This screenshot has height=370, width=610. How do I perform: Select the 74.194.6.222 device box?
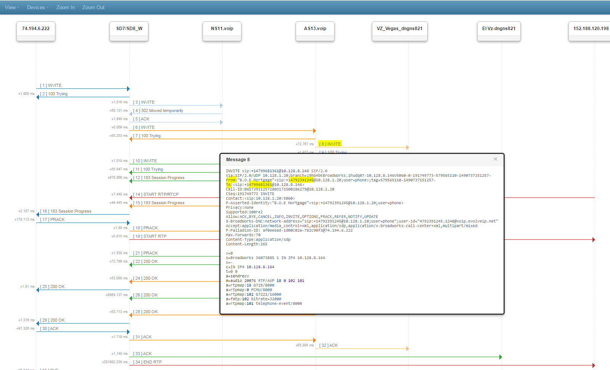[36, 29]
